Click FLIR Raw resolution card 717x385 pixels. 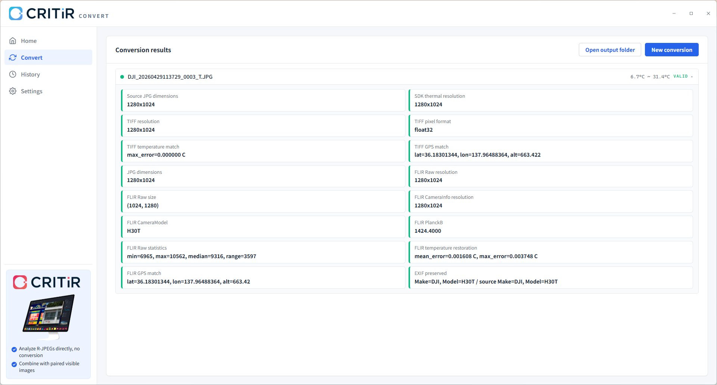(x=551, y=176)
